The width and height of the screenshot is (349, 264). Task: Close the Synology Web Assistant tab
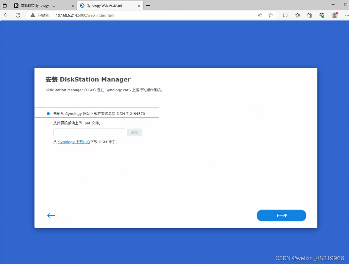tap(139, 6)
